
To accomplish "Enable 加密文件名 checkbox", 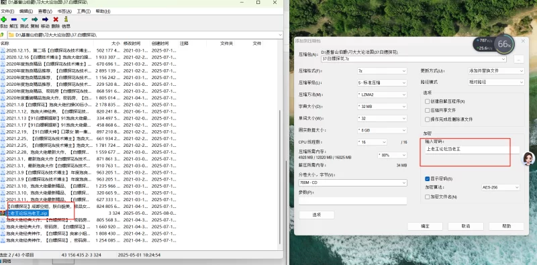I will pyautogui.click(x=427, y=197).
